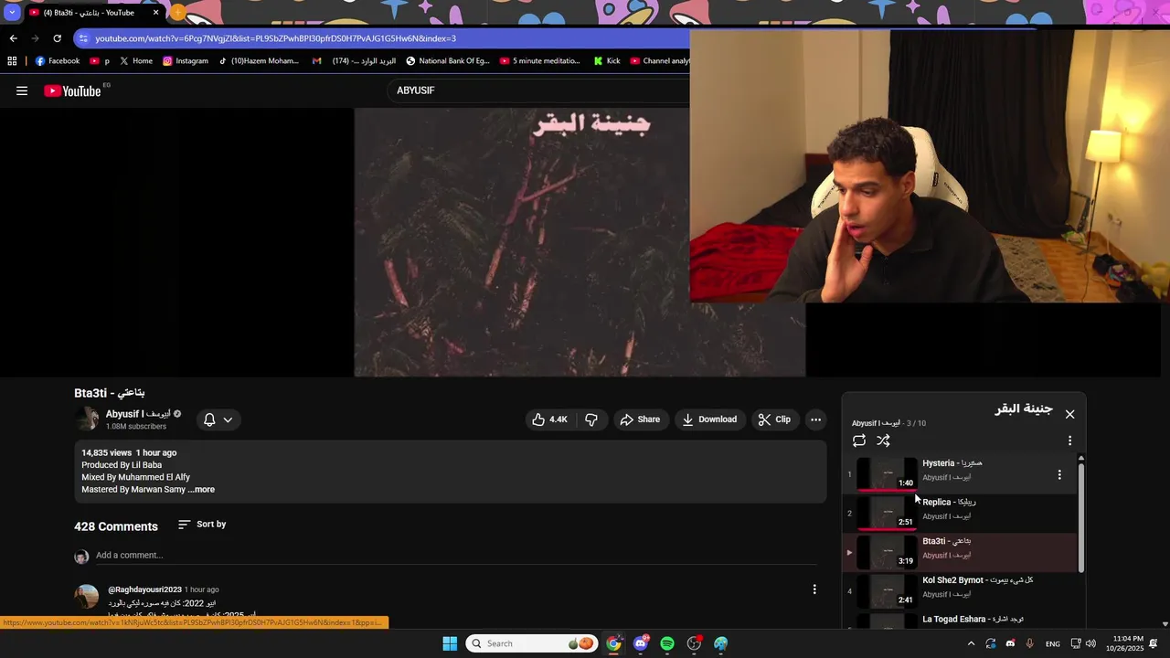Image resolution: width=1170 pixels, height=658 pixels.
Task: Open the Instagram bookmark
Action: tap(186, 61)
